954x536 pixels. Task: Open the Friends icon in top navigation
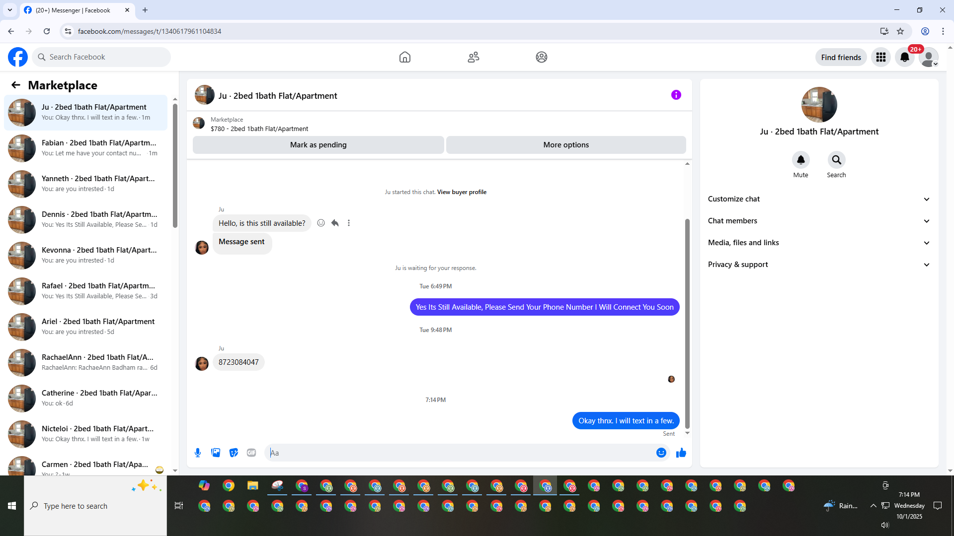point(474,57)
